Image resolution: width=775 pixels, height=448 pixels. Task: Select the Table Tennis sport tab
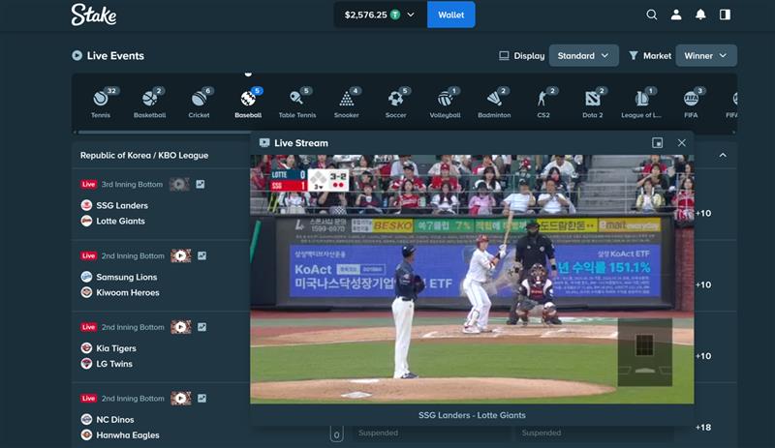(x=297, y=103)
